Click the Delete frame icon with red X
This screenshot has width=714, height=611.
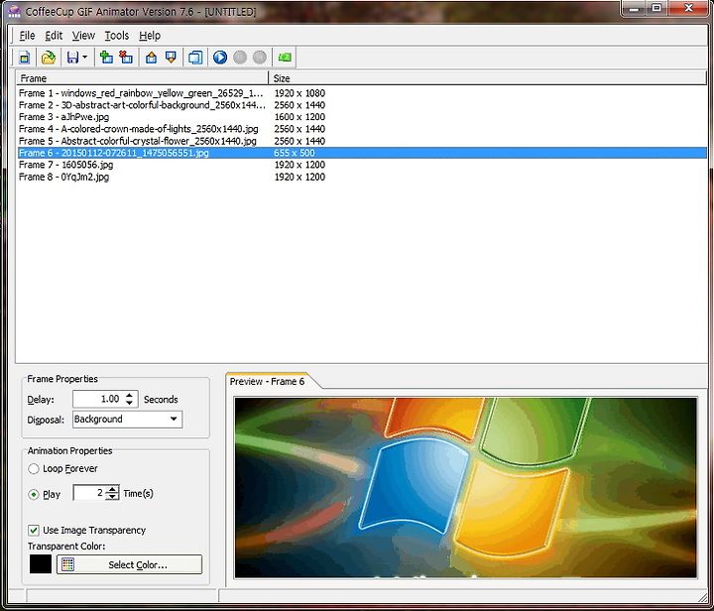tap(126, 58)
